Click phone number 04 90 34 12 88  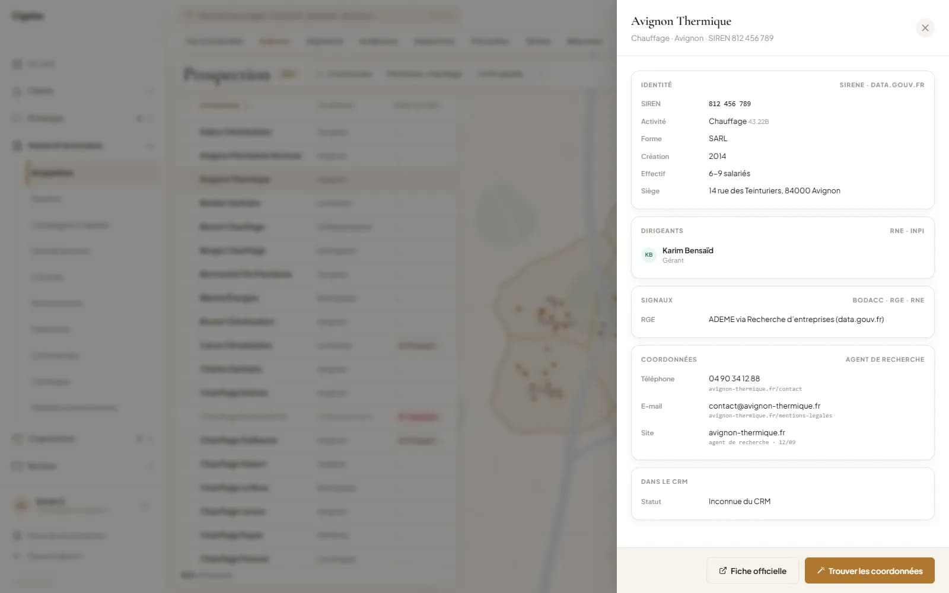click(734, 378)
